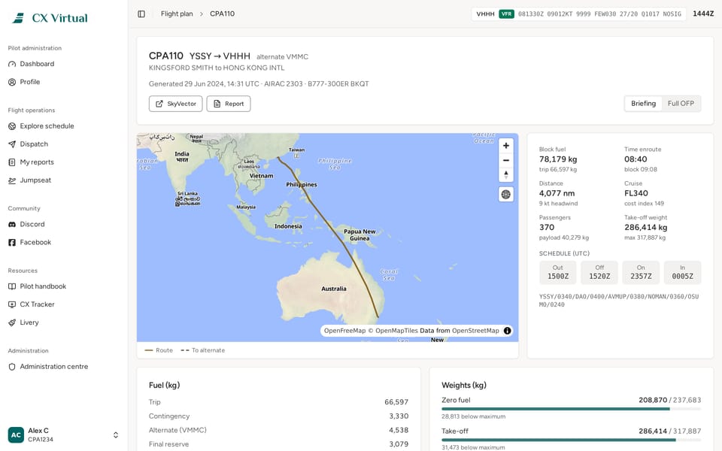The width and height of the screenshot is (722, 451).
Task: Click the CPA110 breadcrumb
Action: tap(223, 14)
